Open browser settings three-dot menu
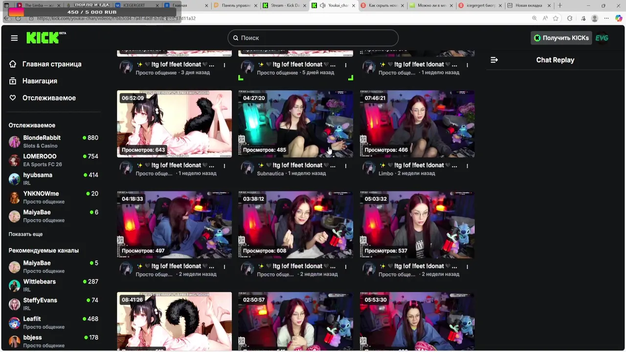 tap(606, 18)
